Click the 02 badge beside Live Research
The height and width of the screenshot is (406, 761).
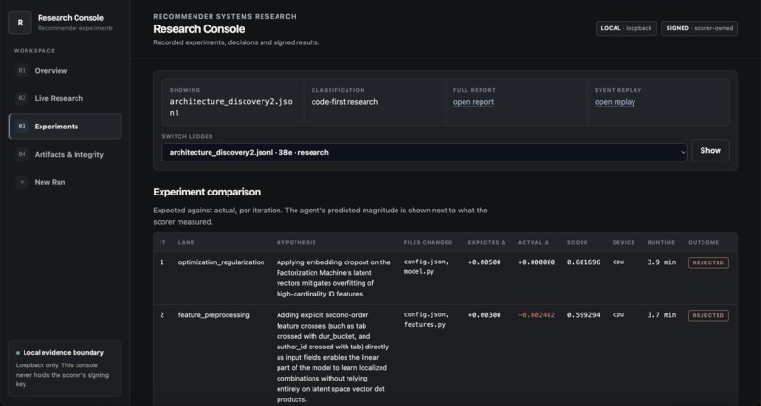point(22,98)
